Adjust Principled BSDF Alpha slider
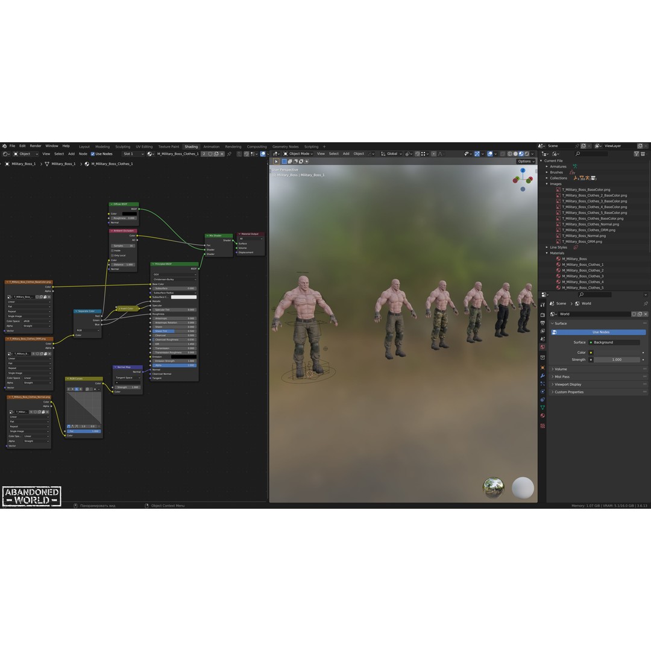651x651 pixels. (174, 365)
